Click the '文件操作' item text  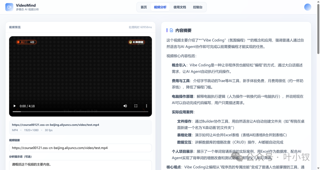[x=184, y=121]
